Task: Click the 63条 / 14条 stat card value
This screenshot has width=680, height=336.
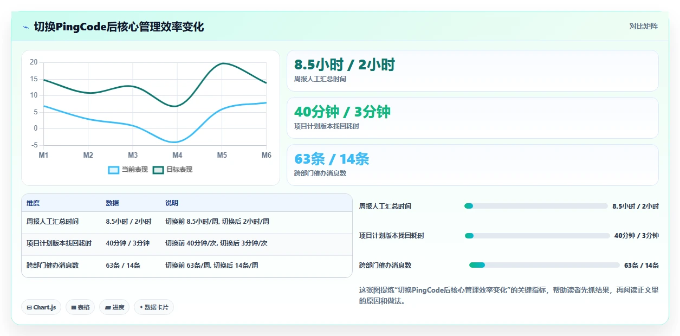Action: tap(332, 159)
